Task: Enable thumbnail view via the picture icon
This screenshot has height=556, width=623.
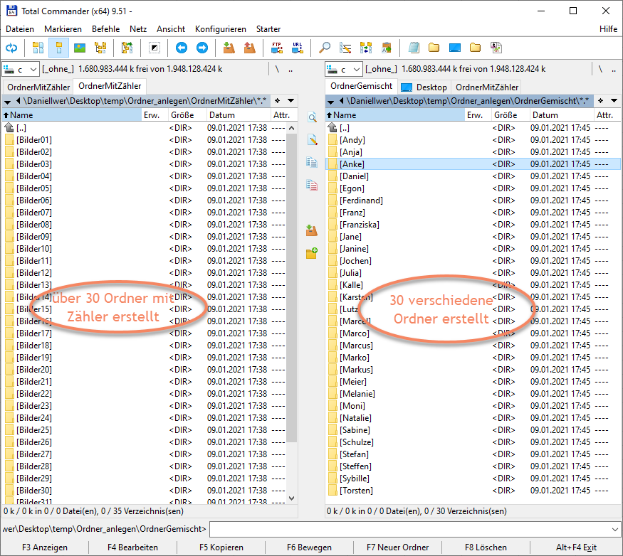Action: (x=80, y=48)
